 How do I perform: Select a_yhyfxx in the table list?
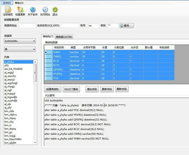19,62
